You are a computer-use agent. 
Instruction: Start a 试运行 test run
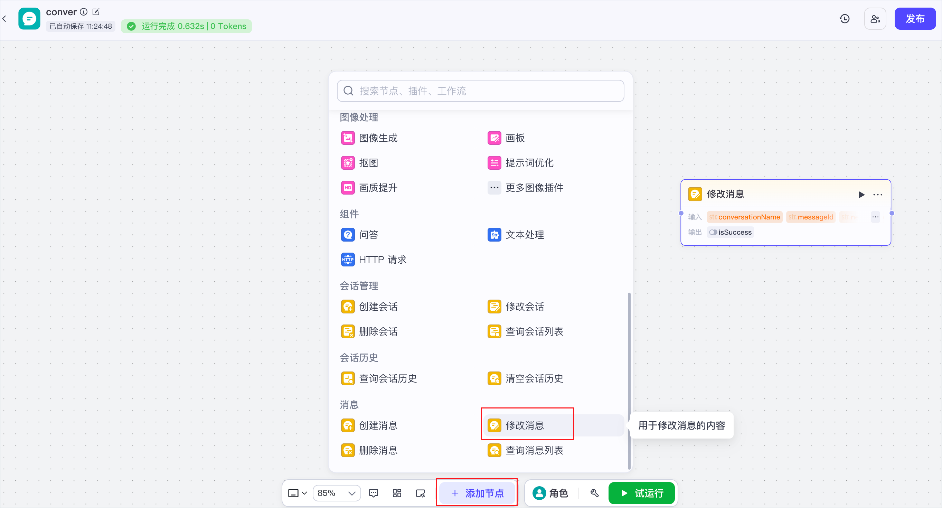(641, 493)
